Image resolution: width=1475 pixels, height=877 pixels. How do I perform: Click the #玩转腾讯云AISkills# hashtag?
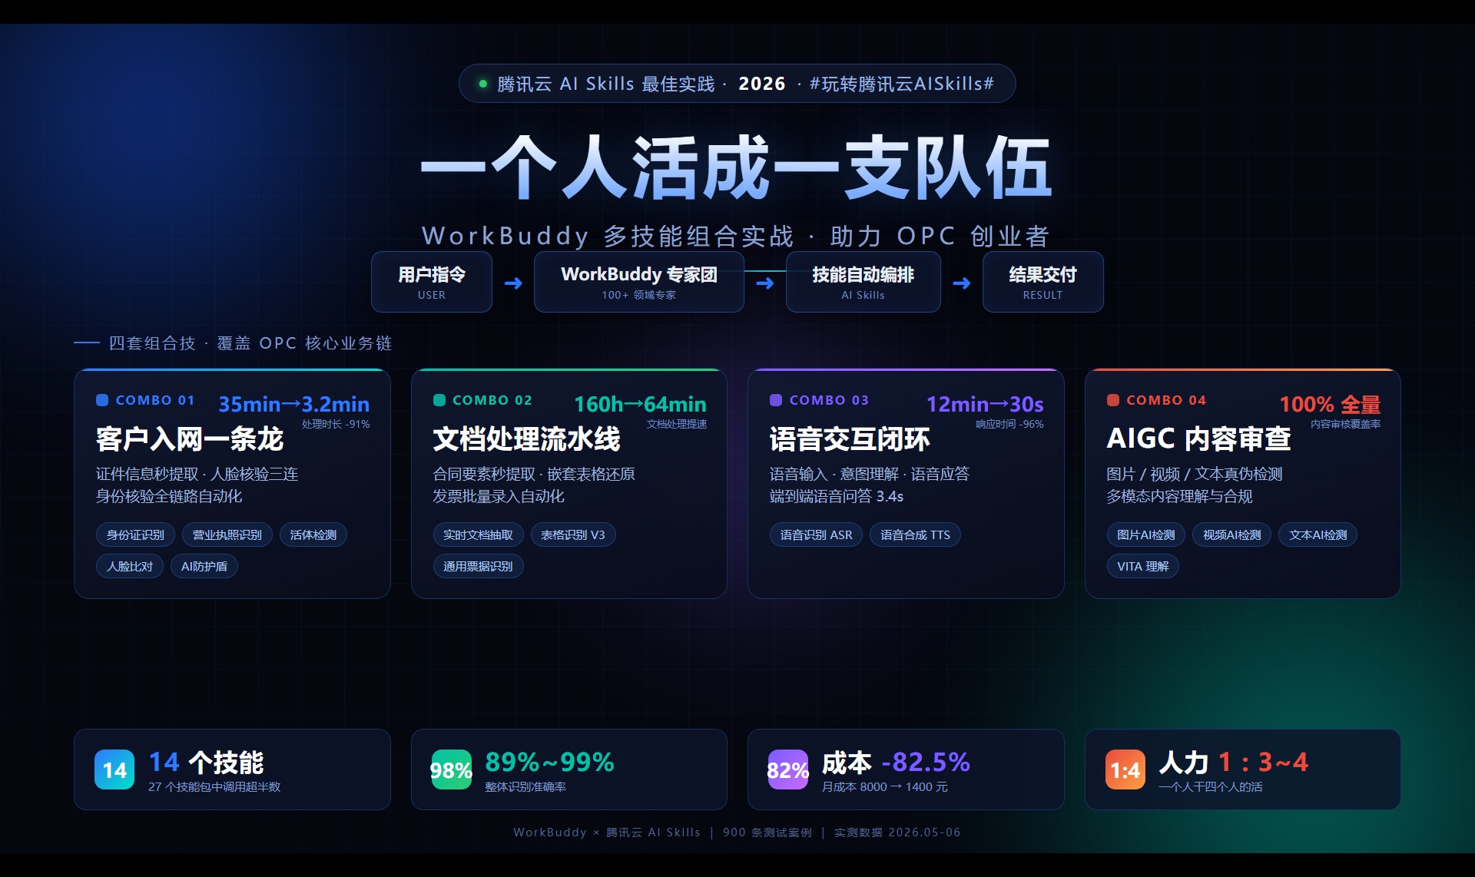point(902,84)
